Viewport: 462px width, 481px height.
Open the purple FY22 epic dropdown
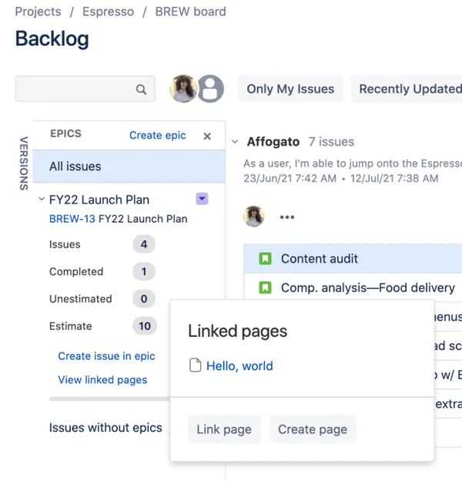pyautogui.click(x=202, y=199)
